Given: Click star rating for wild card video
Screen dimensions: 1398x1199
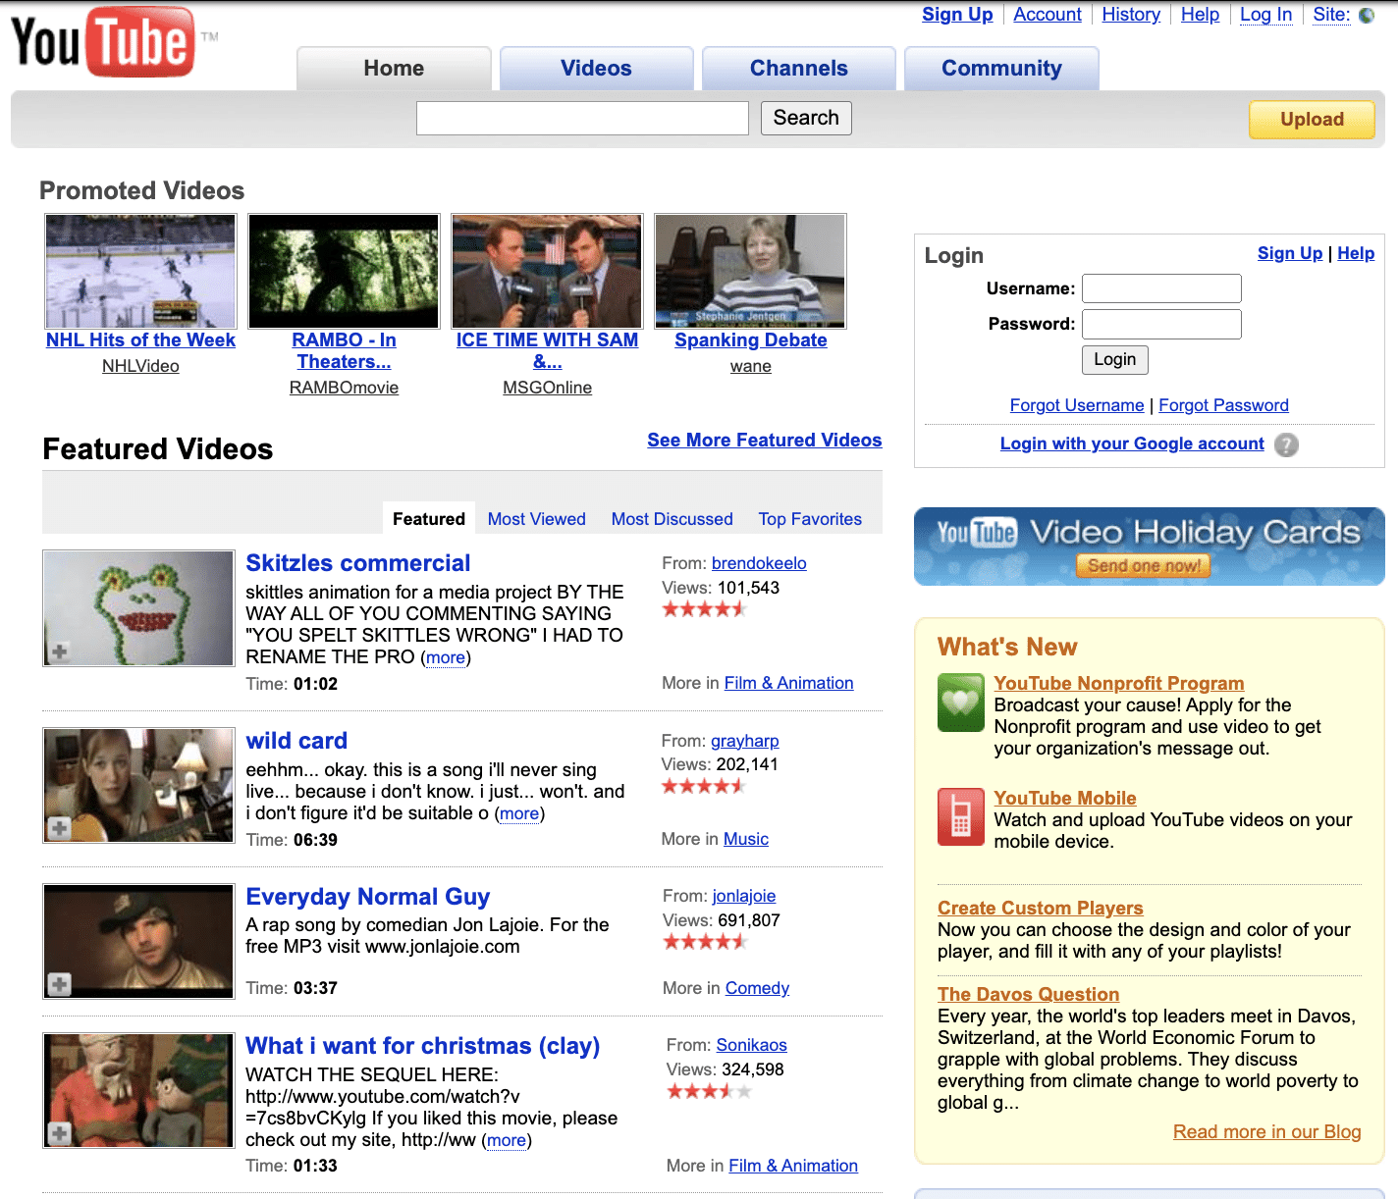Looking at the screenshot, I should pyautogui.click(x=704, y=786).
